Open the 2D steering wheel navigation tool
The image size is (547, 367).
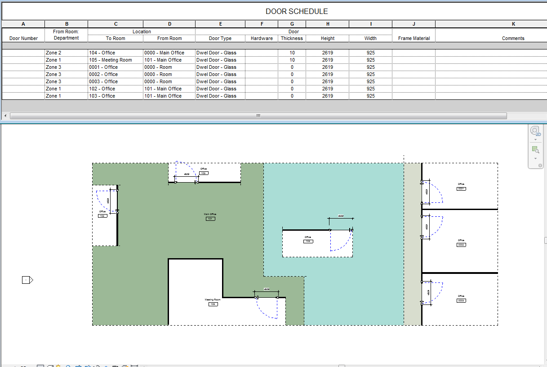535,131
